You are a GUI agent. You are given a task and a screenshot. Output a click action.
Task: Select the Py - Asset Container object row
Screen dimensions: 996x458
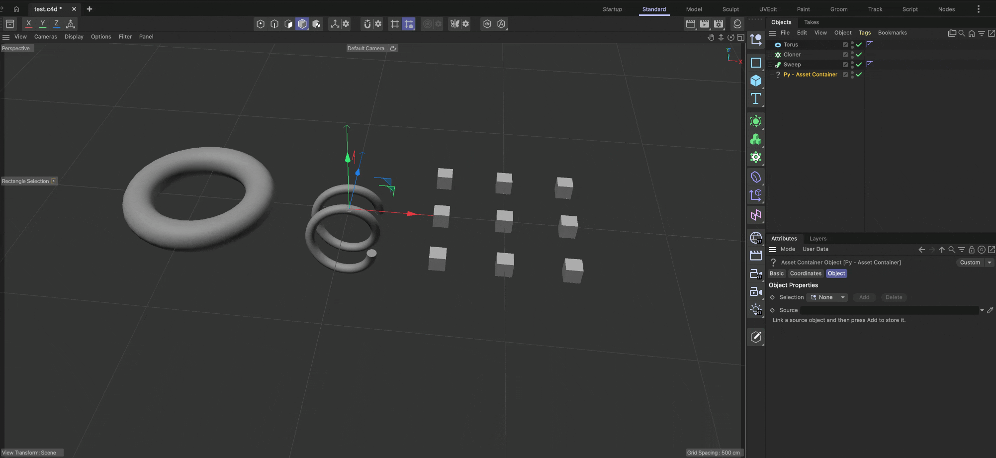click(810, 75)
